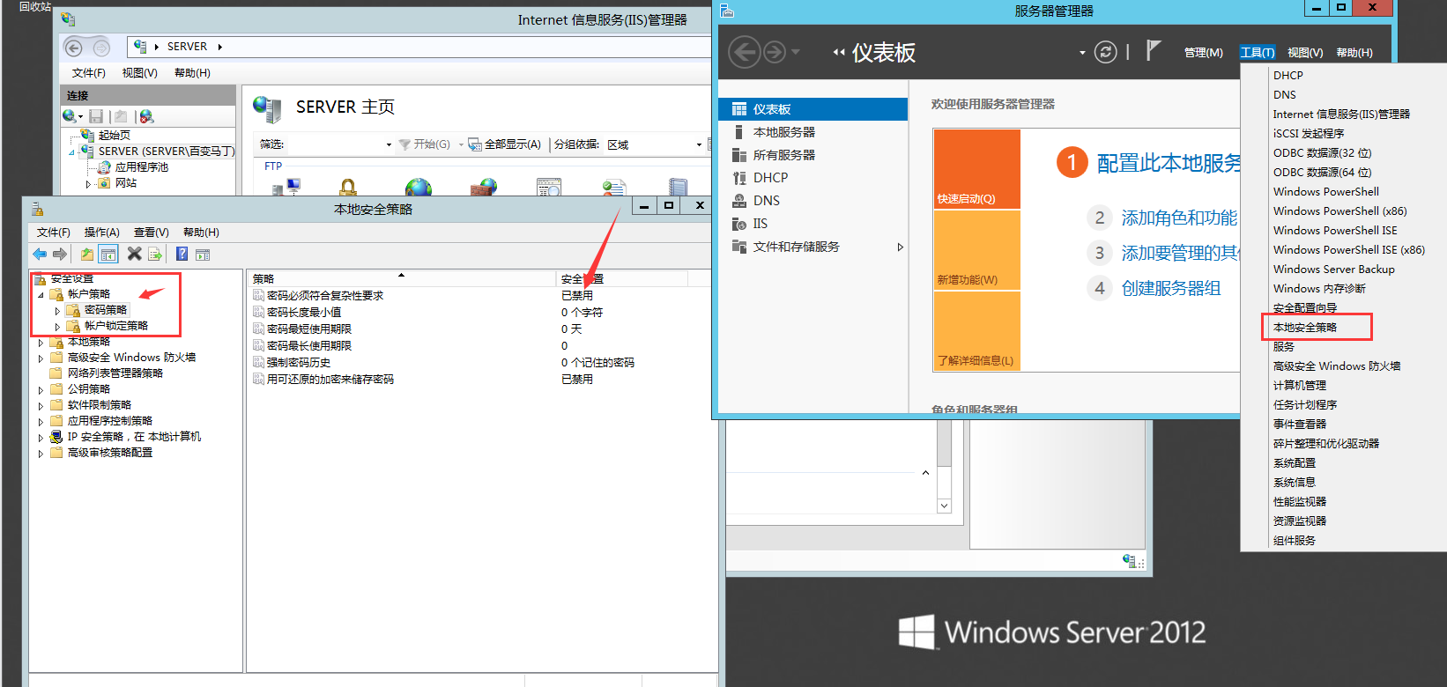Open Password Policy folder in tree
The image size is (1447, 687).
coord(105,310)
